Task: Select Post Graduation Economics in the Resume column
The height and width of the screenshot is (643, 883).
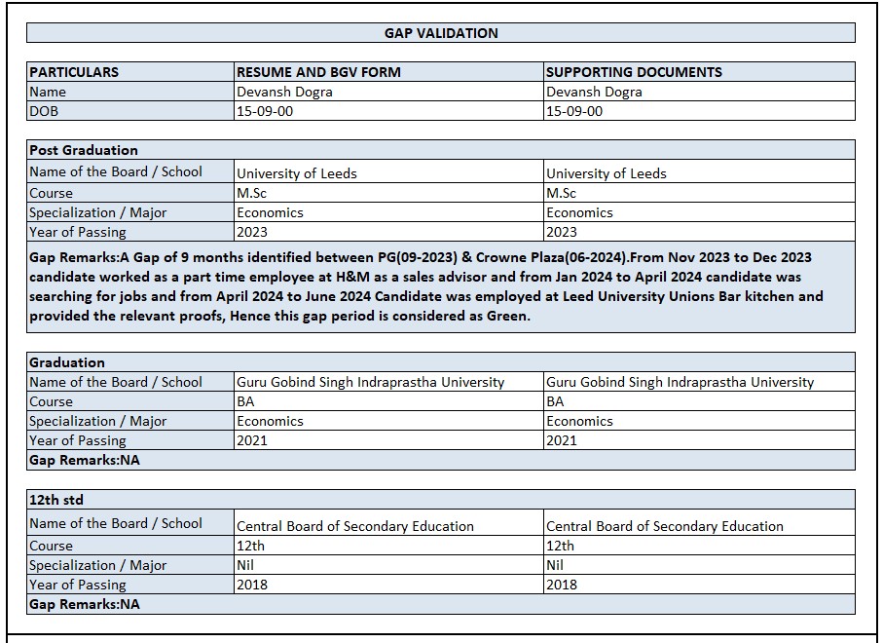Action: pos(270,212)
